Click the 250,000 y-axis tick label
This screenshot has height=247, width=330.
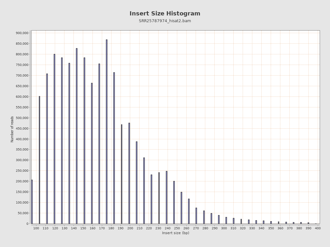(22, 171)
